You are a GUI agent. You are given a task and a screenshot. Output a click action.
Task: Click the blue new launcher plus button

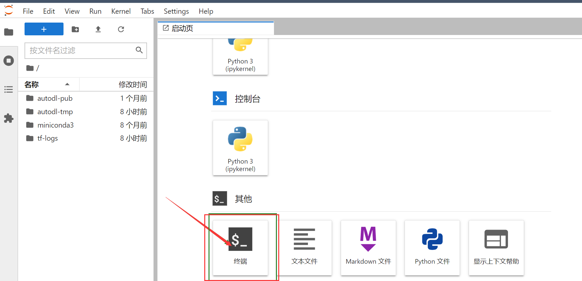(x=44, y=29)
